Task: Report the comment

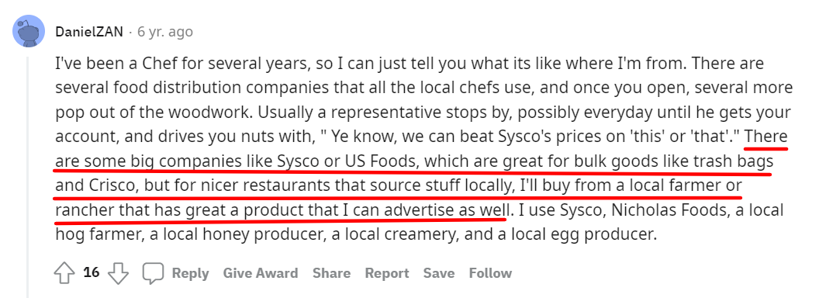Action: coord(387,274)
